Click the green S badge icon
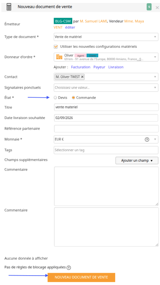This screenshot has width=160, height=285. coord(149,7)
